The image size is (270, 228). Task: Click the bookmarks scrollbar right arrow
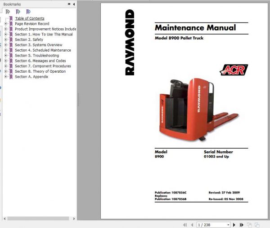74,219
